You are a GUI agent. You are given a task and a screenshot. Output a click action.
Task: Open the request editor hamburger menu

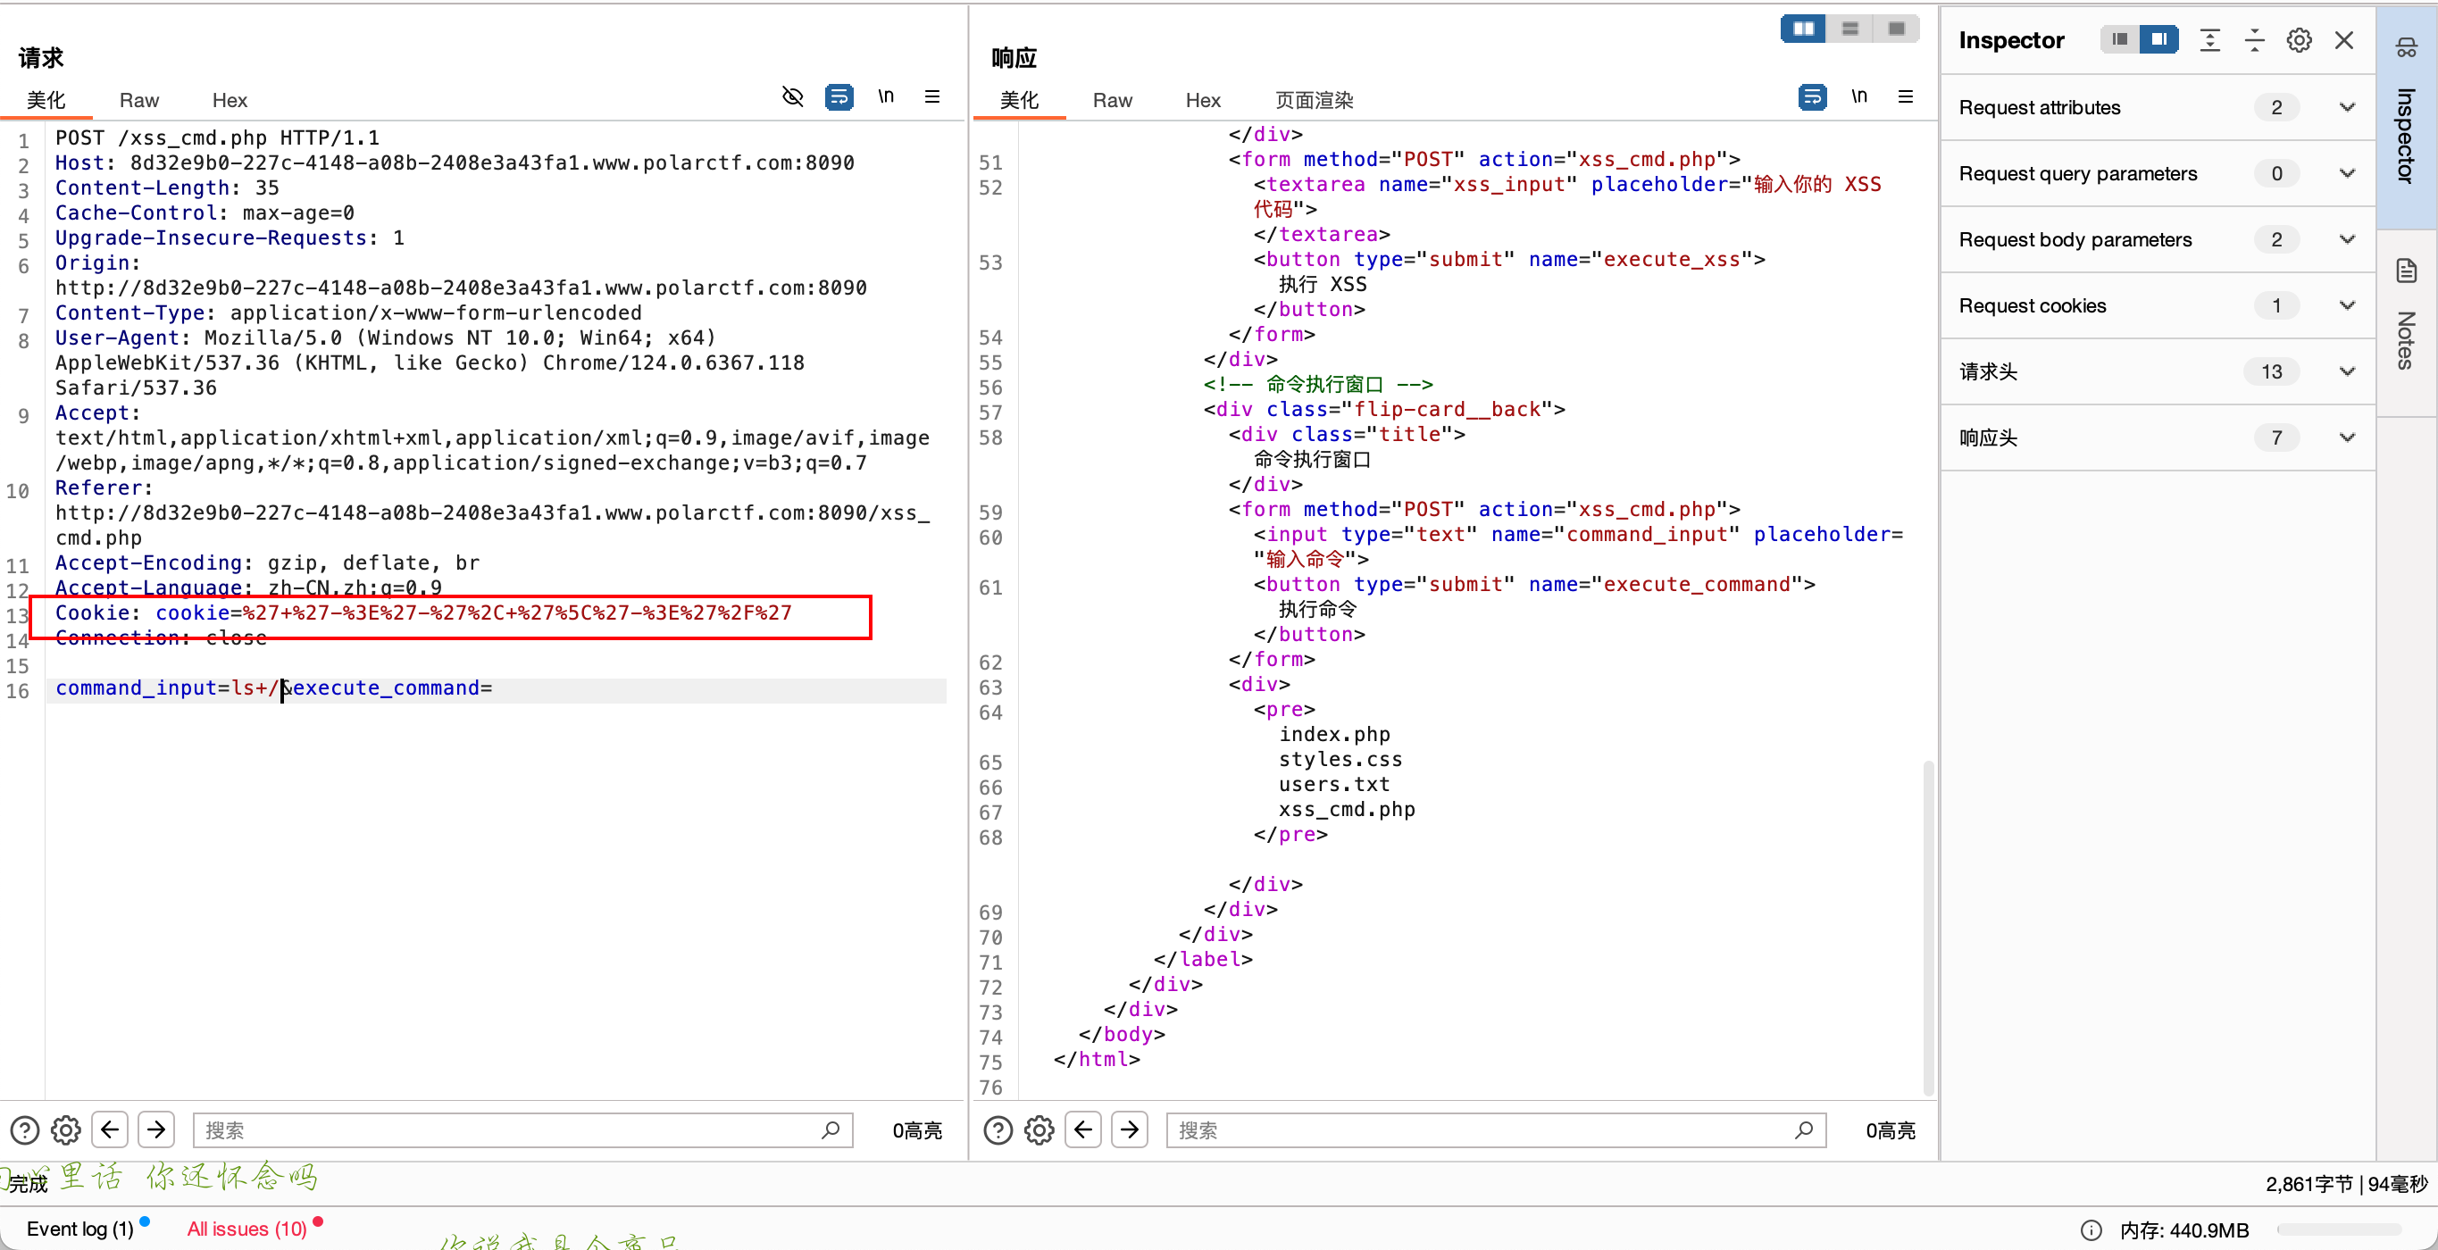[932, 97]
